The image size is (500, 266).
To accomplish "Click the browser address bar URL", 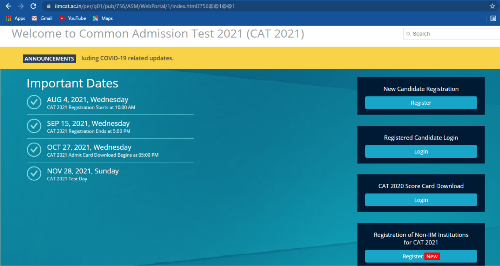I will coord(145,6).
